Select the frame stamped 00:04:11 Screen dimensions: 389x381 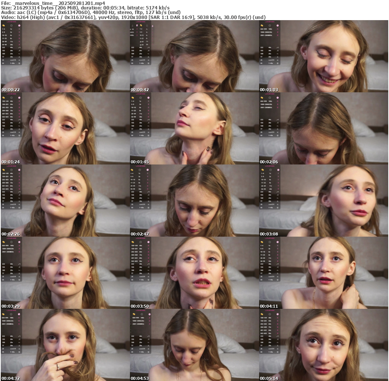tap(323, 273)
